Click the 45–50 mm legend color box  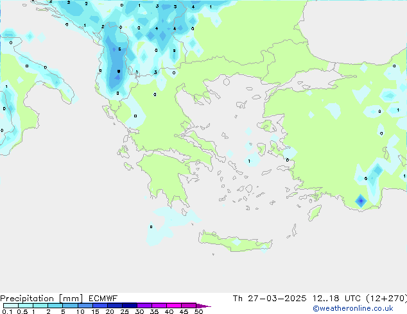[189, 306]
